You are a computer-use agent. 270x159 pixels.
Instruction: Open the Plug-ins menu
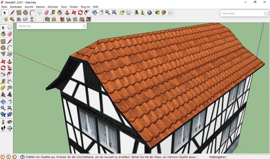coord(85,7)
